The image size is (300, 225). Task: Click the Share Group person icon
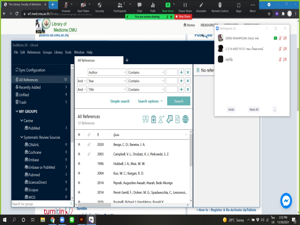pyautogui.click(x=162, y=119)
